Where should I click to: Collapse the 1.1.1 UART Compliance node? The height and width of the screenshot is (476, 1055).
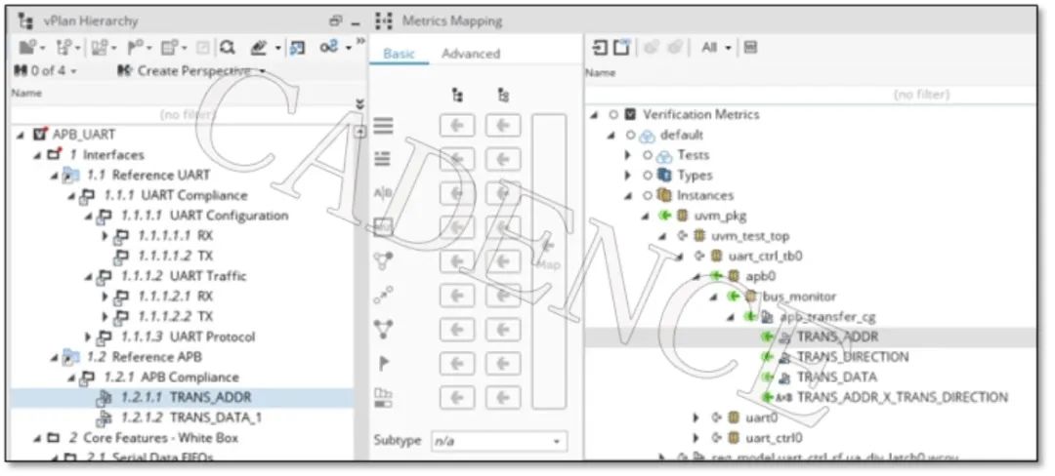71,196
